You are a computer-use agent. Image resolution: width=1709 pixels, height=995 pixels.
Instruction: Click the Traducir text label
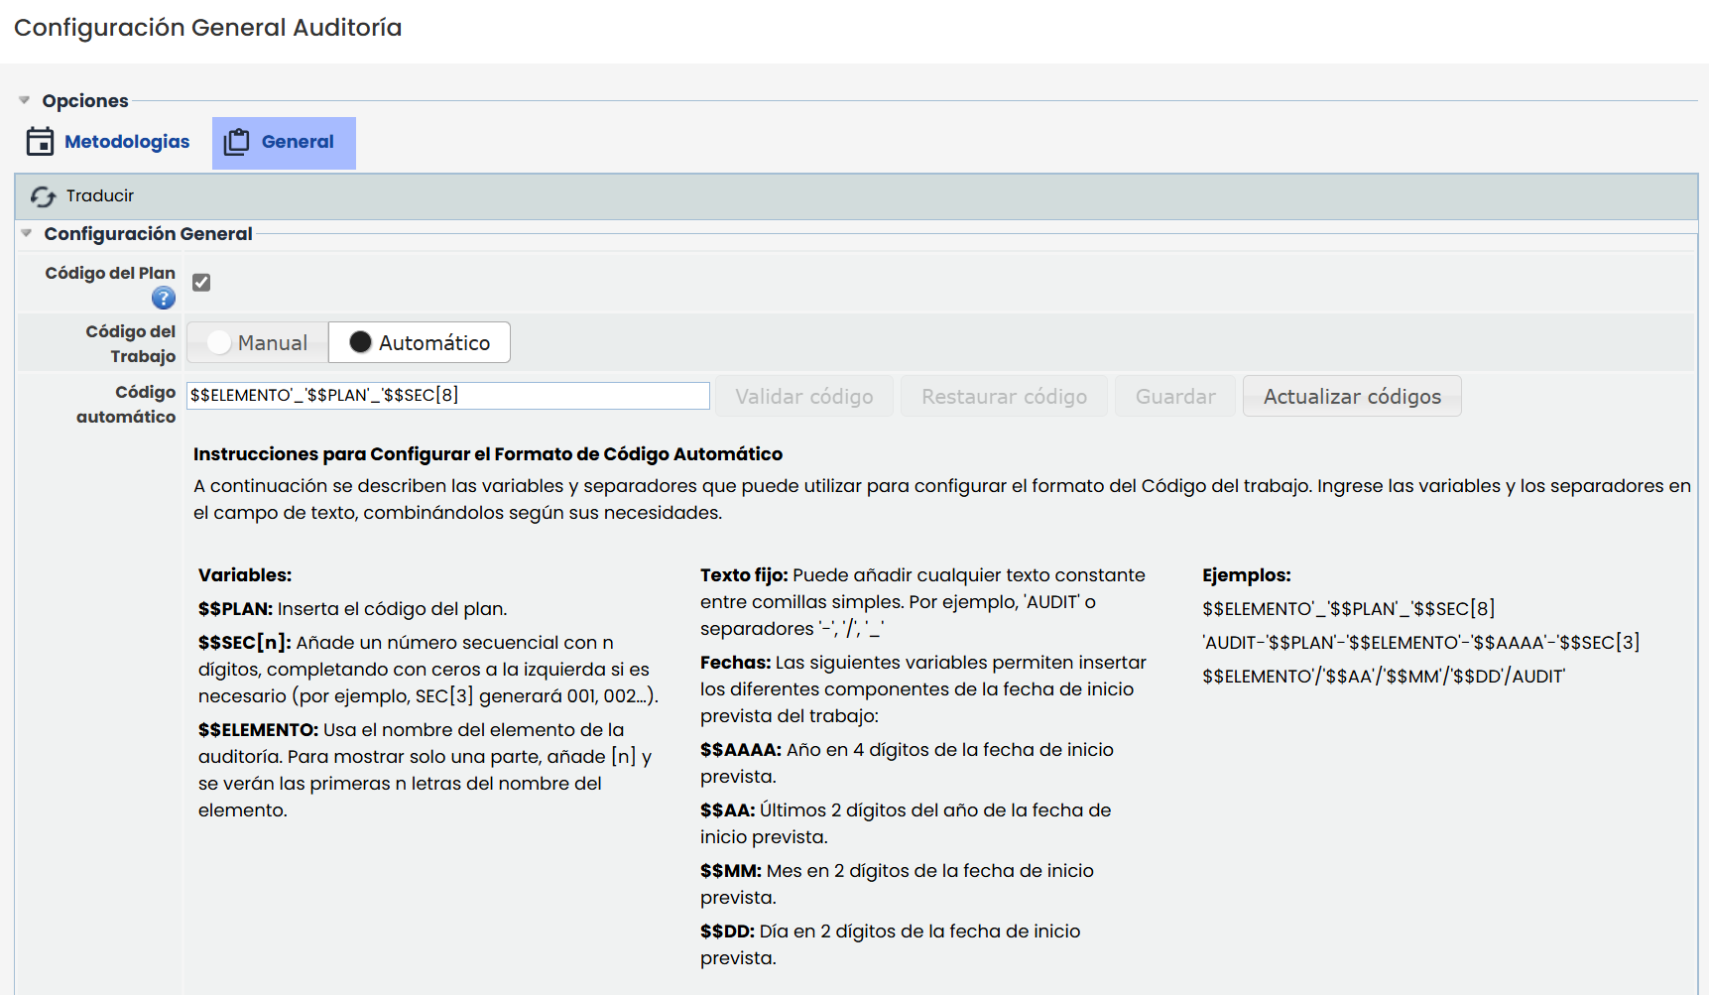[x=100, y=196]
